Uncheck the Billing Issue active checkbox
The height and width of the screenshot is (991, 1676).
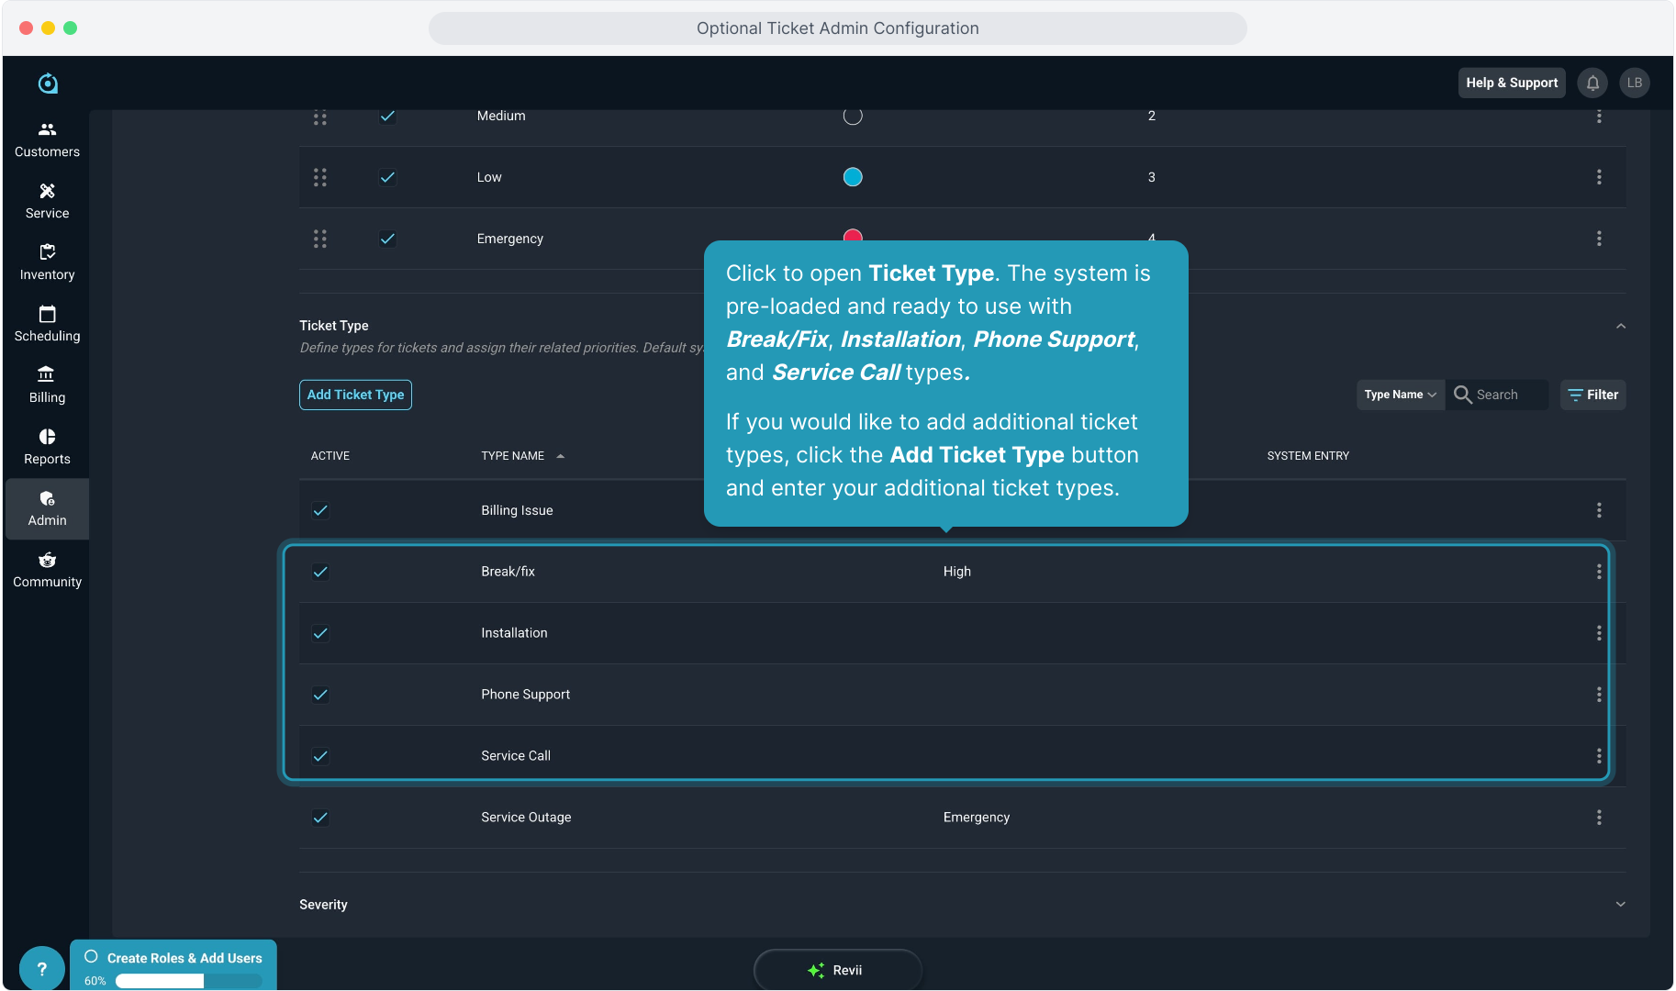tap(320, 510)
